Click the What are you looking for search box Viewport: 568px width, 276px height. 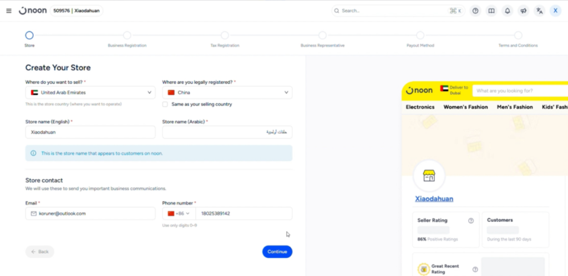click(520, 91)
